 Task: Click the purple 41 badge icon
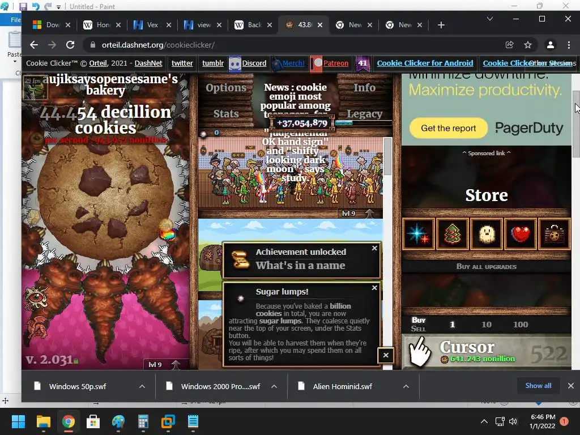pos(362,63)
